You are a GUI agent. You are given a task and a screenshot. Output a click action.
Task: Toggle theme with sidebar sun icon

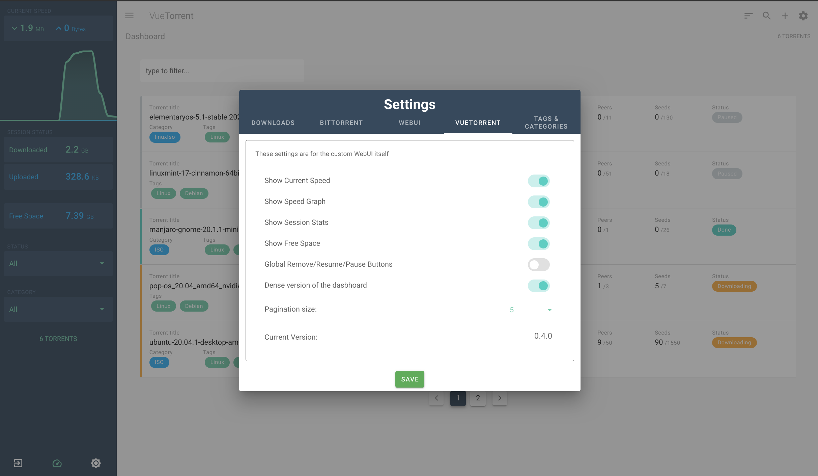pos(96,463)
